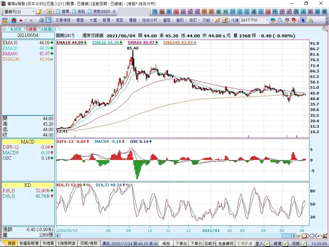Viewport: 329px width, 247px height.
Task: Click the magnifier search icon in toolbar
Action: point(280,20)
